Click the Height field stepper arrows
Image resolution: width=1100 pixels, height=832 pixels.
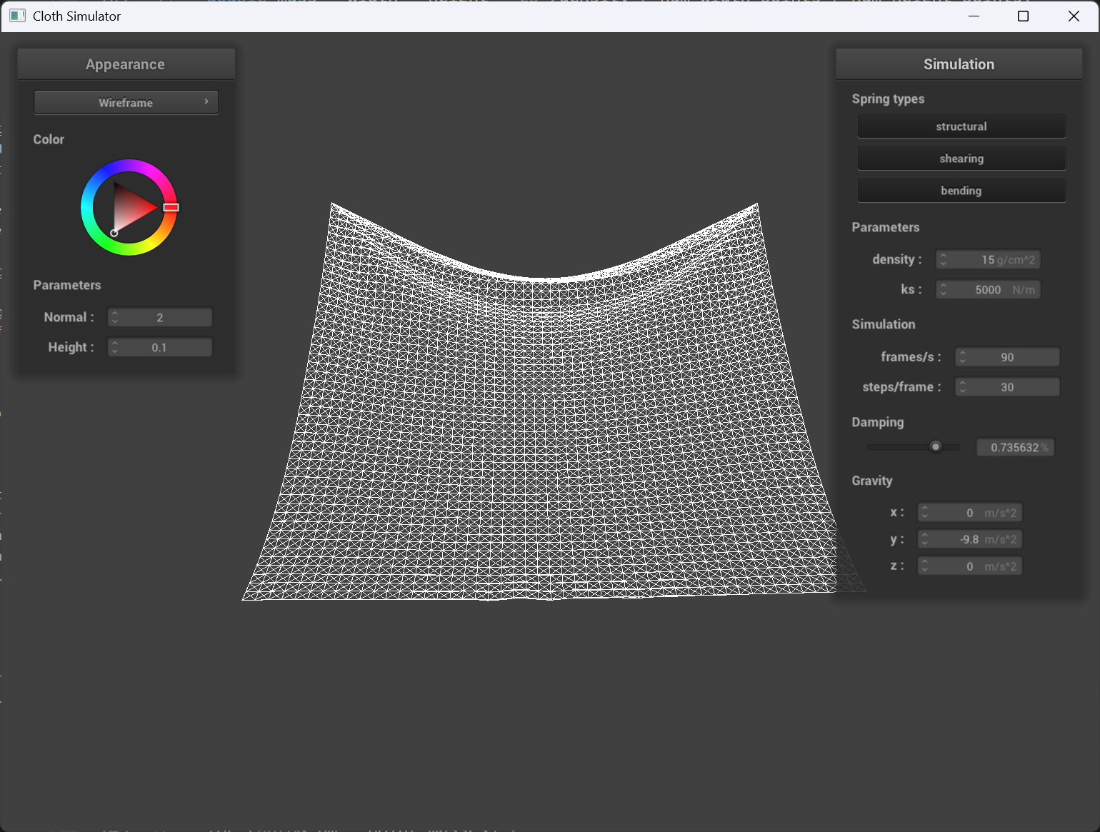tap(115, 347)
